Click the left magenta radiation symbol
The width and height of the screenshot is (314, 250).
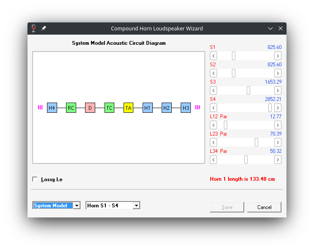point(41,107)
